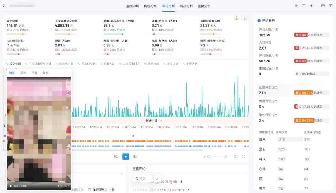
Task: Open the message icon in top bar
Action: click(x=323, y=6)
